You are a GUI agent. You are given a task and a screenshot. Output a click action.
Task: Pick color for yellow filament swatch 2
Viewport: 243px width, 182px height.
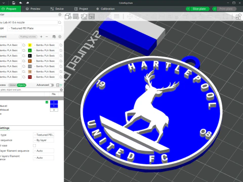click(30, 45)
